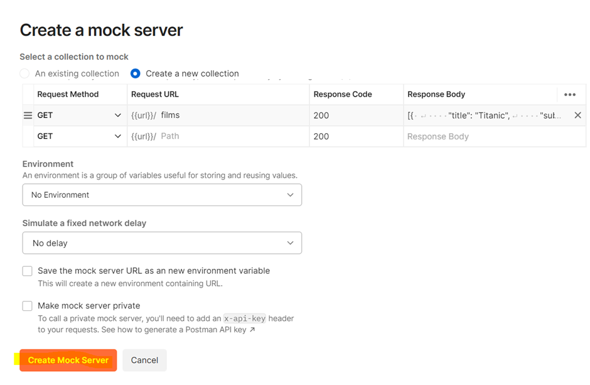
Task: Grab the drag handle icon on films row
Action: tap(28, 116)
